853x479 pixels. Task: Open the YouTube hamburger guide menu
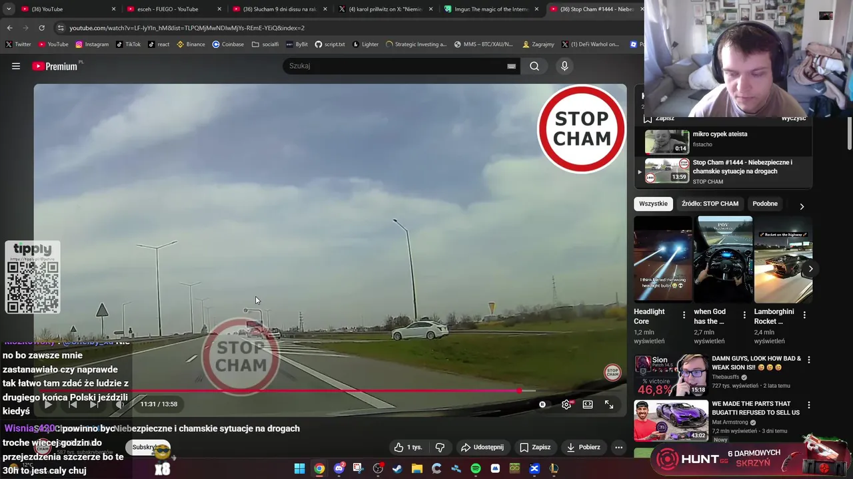click(x=16, y=66)
